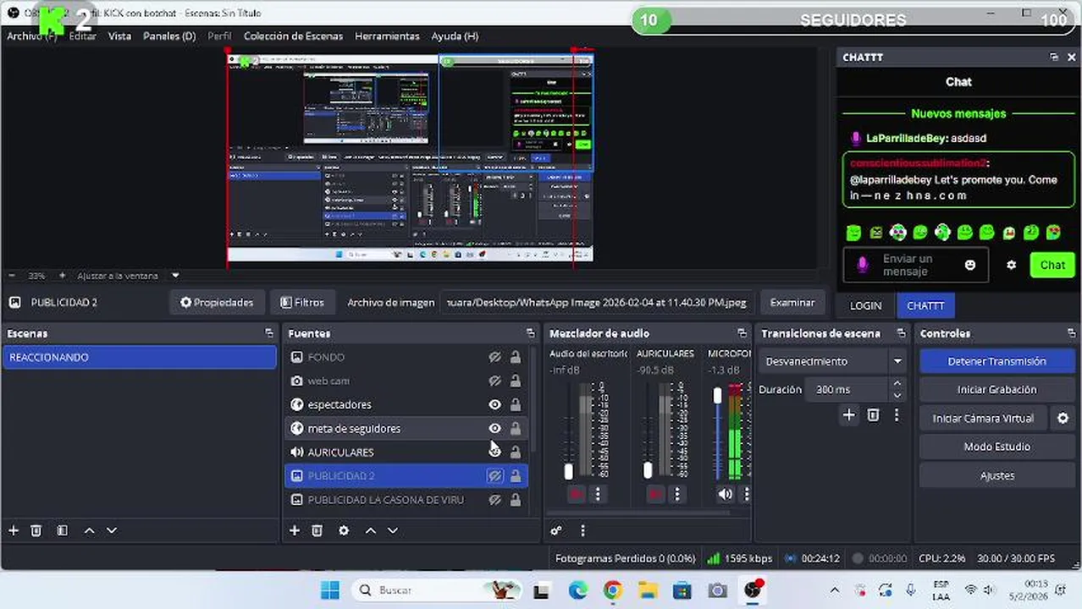Image resolution: width=1082 pixels, height=609 pixels.
Task: Switch to LOGIN dock tab
Action: (865, 305)
